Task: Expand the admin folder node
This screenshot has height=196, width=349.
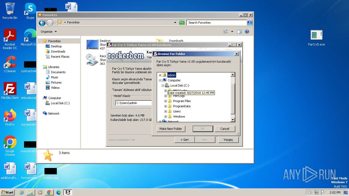Action: pos(160,75)
